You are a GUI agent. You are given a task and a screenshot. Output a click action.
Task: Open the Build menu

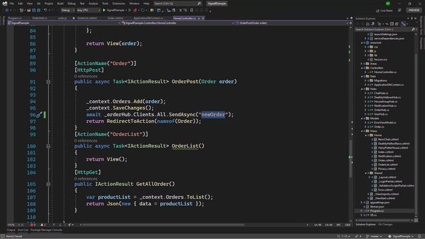(x=60, y=3)
